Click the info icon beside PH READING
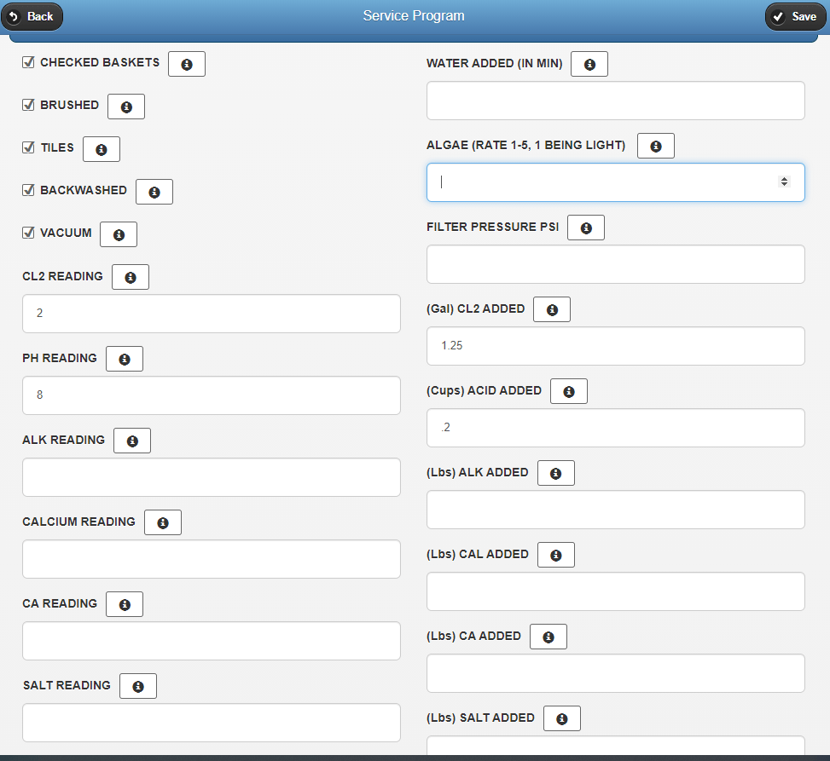 tap(124, 358)
